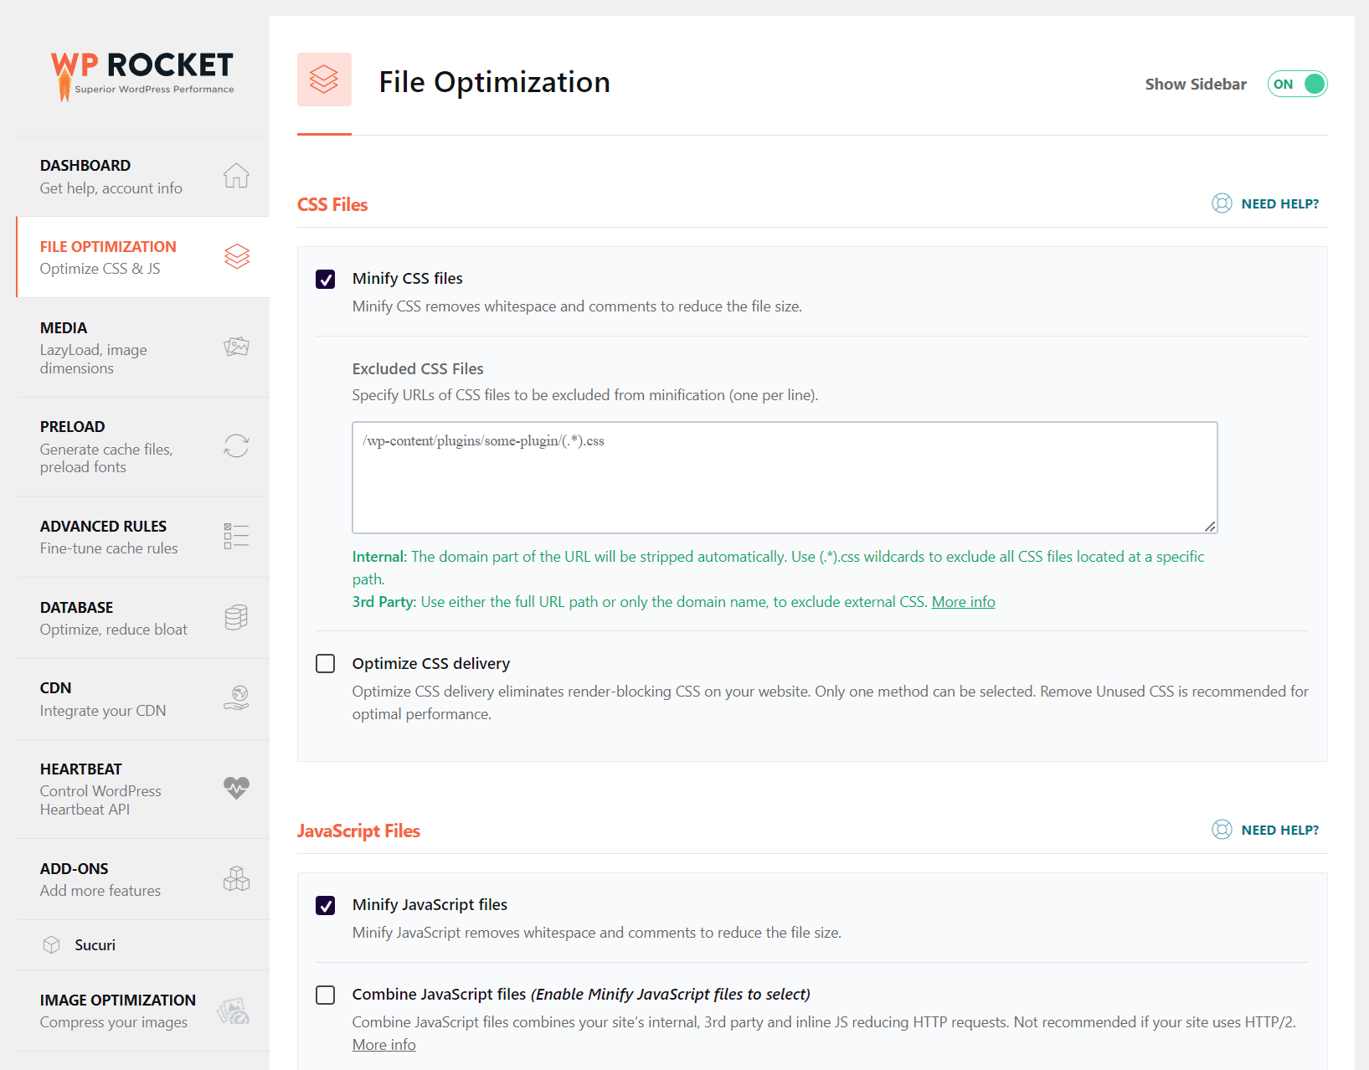This screenshot has width=1369, height=1070.
Task: Open More info under Combine JavaScript files
Action: 383,1044
